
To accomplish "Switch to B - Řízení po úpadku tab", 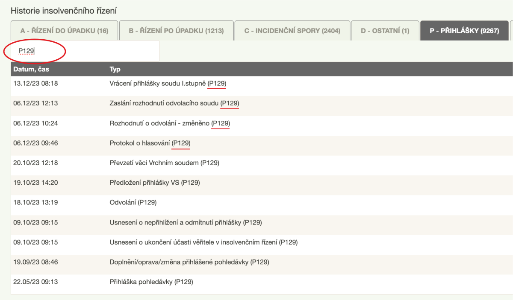I will [177, 31].
